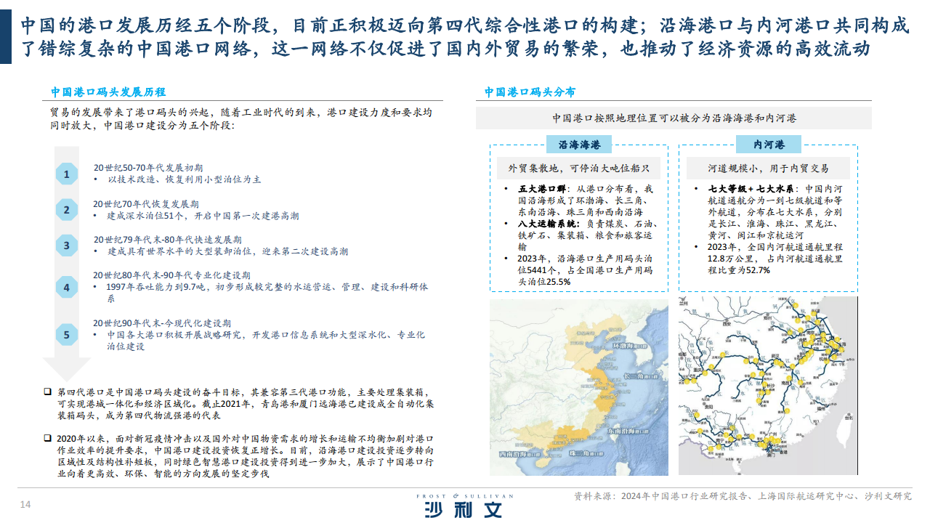
Task: Open the inland waterways river map image
Action: 769,386
